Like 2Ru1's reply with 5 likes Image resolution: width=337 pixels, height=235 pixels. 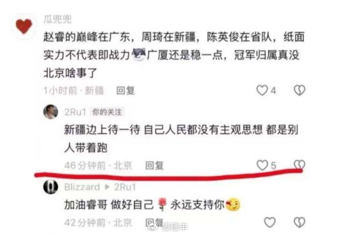coord(262,165)
